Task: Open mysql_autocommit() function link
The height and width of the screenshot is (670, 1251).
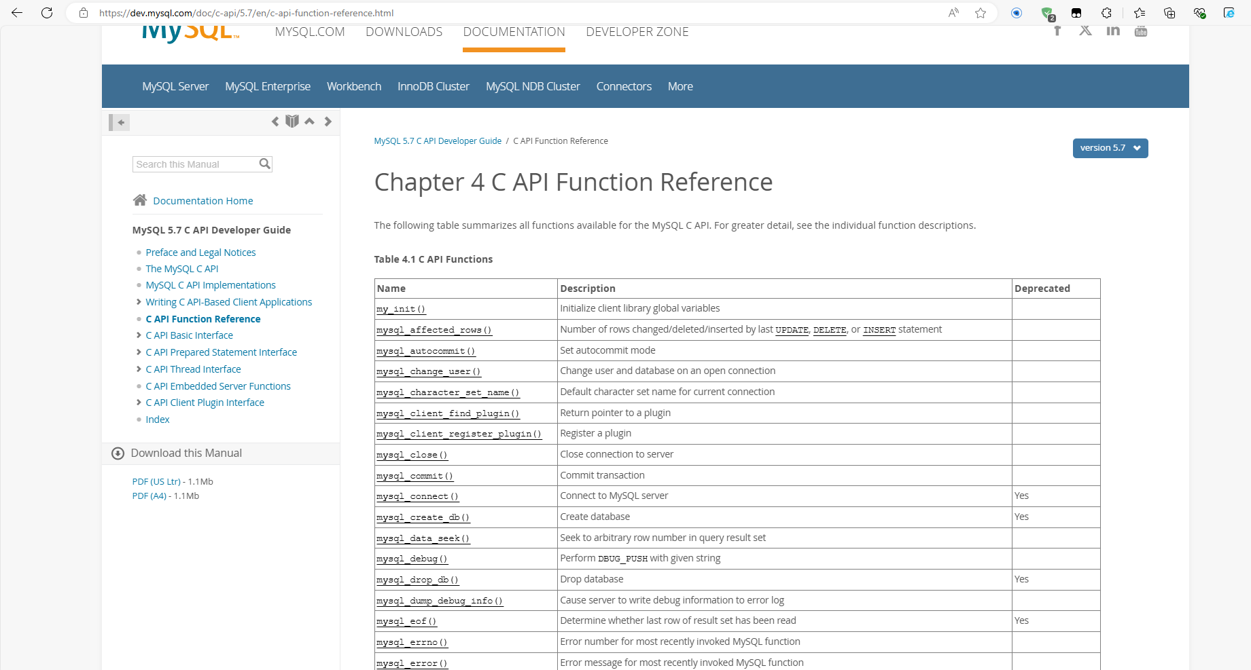Action: click(426, 351)
